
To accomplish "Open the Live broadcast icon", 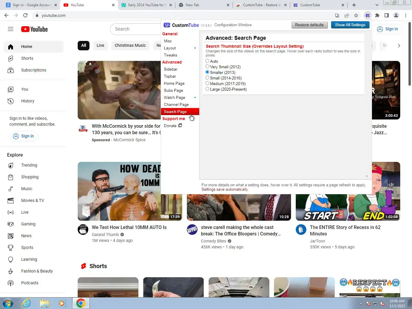I will click(x=11, y=212).
